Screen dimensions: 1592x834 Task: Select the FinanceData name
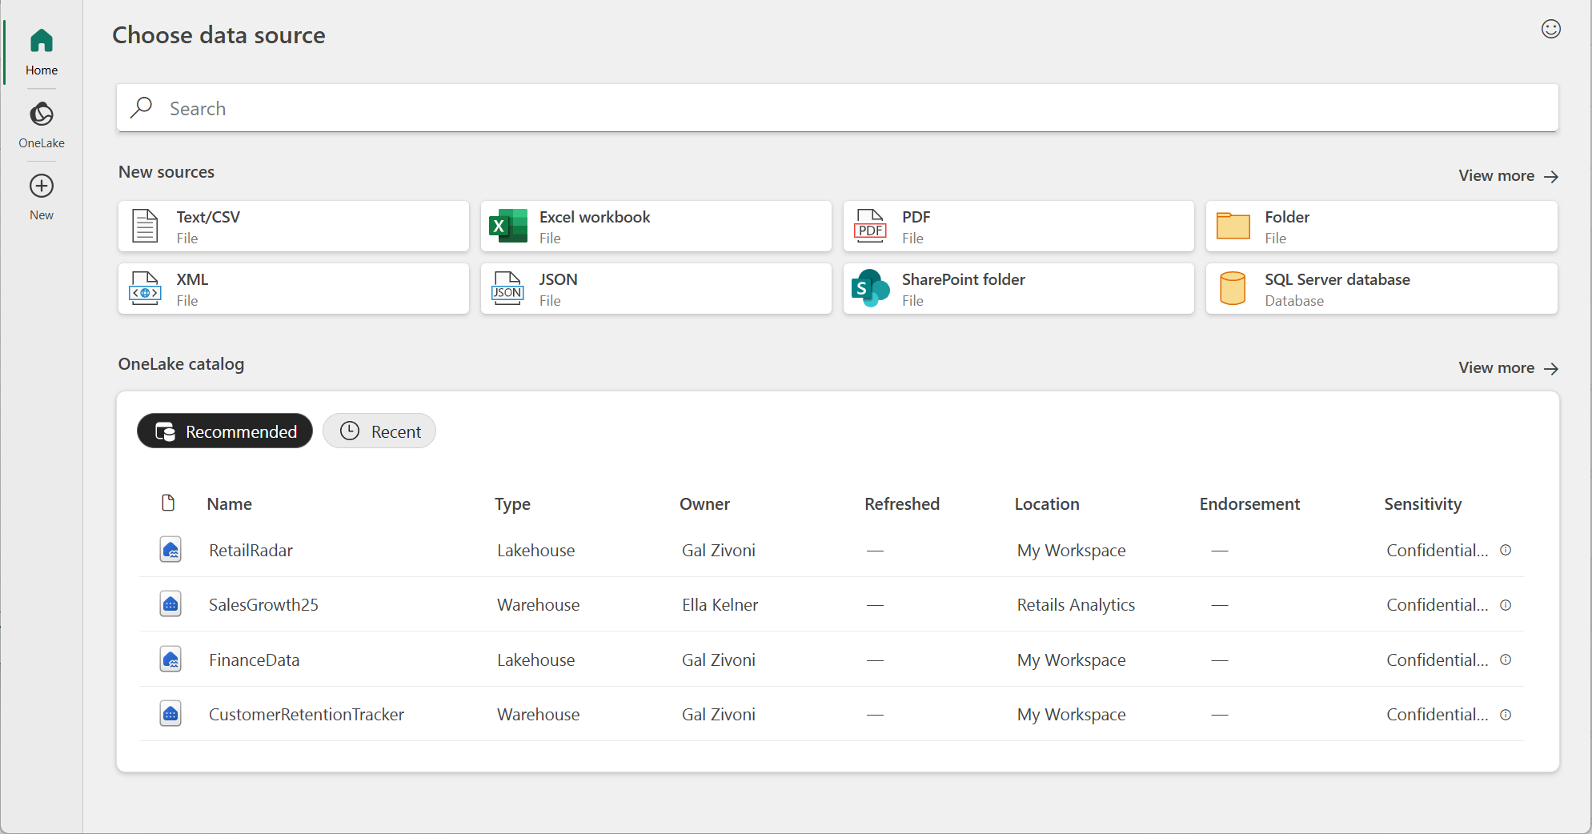click(x=254, y=660)
